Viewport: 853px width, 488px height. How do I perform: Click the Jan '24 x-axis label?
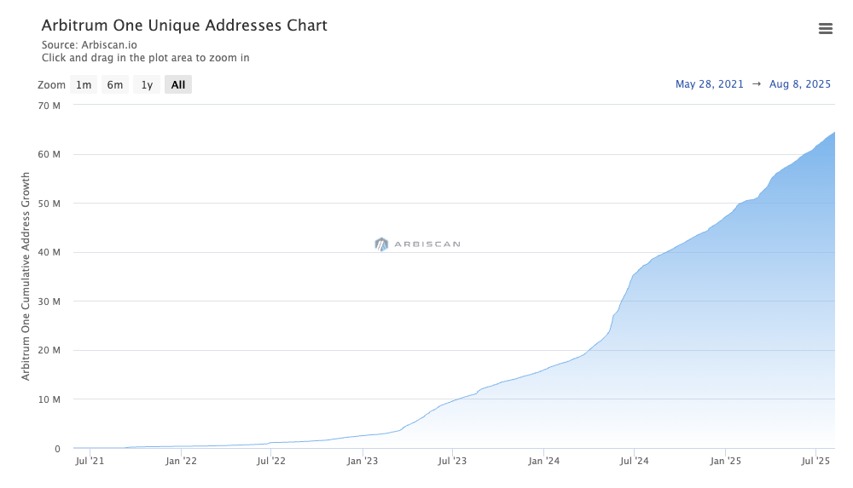(x=543, y=462)
